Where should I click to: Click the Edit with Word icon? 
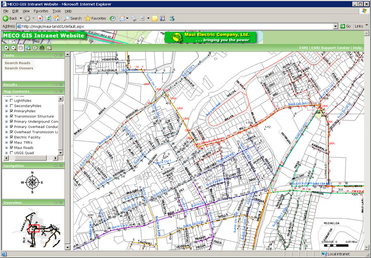coord(142,18)
